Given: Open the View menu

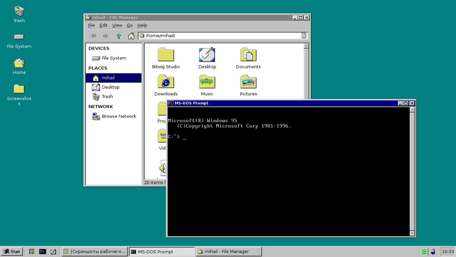Looking at the screenshot, I should pos(117,25).
